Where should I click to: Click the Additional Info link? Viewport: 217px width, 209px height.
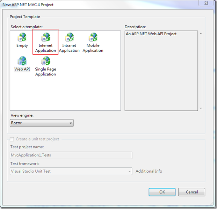(x=149, y=171)
